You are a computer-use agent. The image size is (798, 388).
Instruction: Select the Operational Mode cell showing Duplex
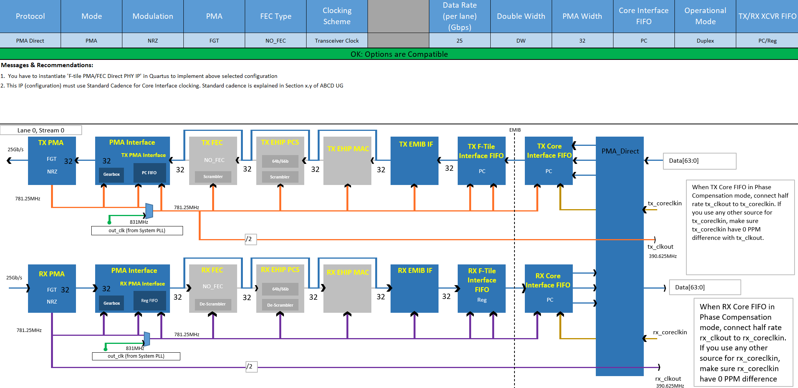tap(705, 41)
